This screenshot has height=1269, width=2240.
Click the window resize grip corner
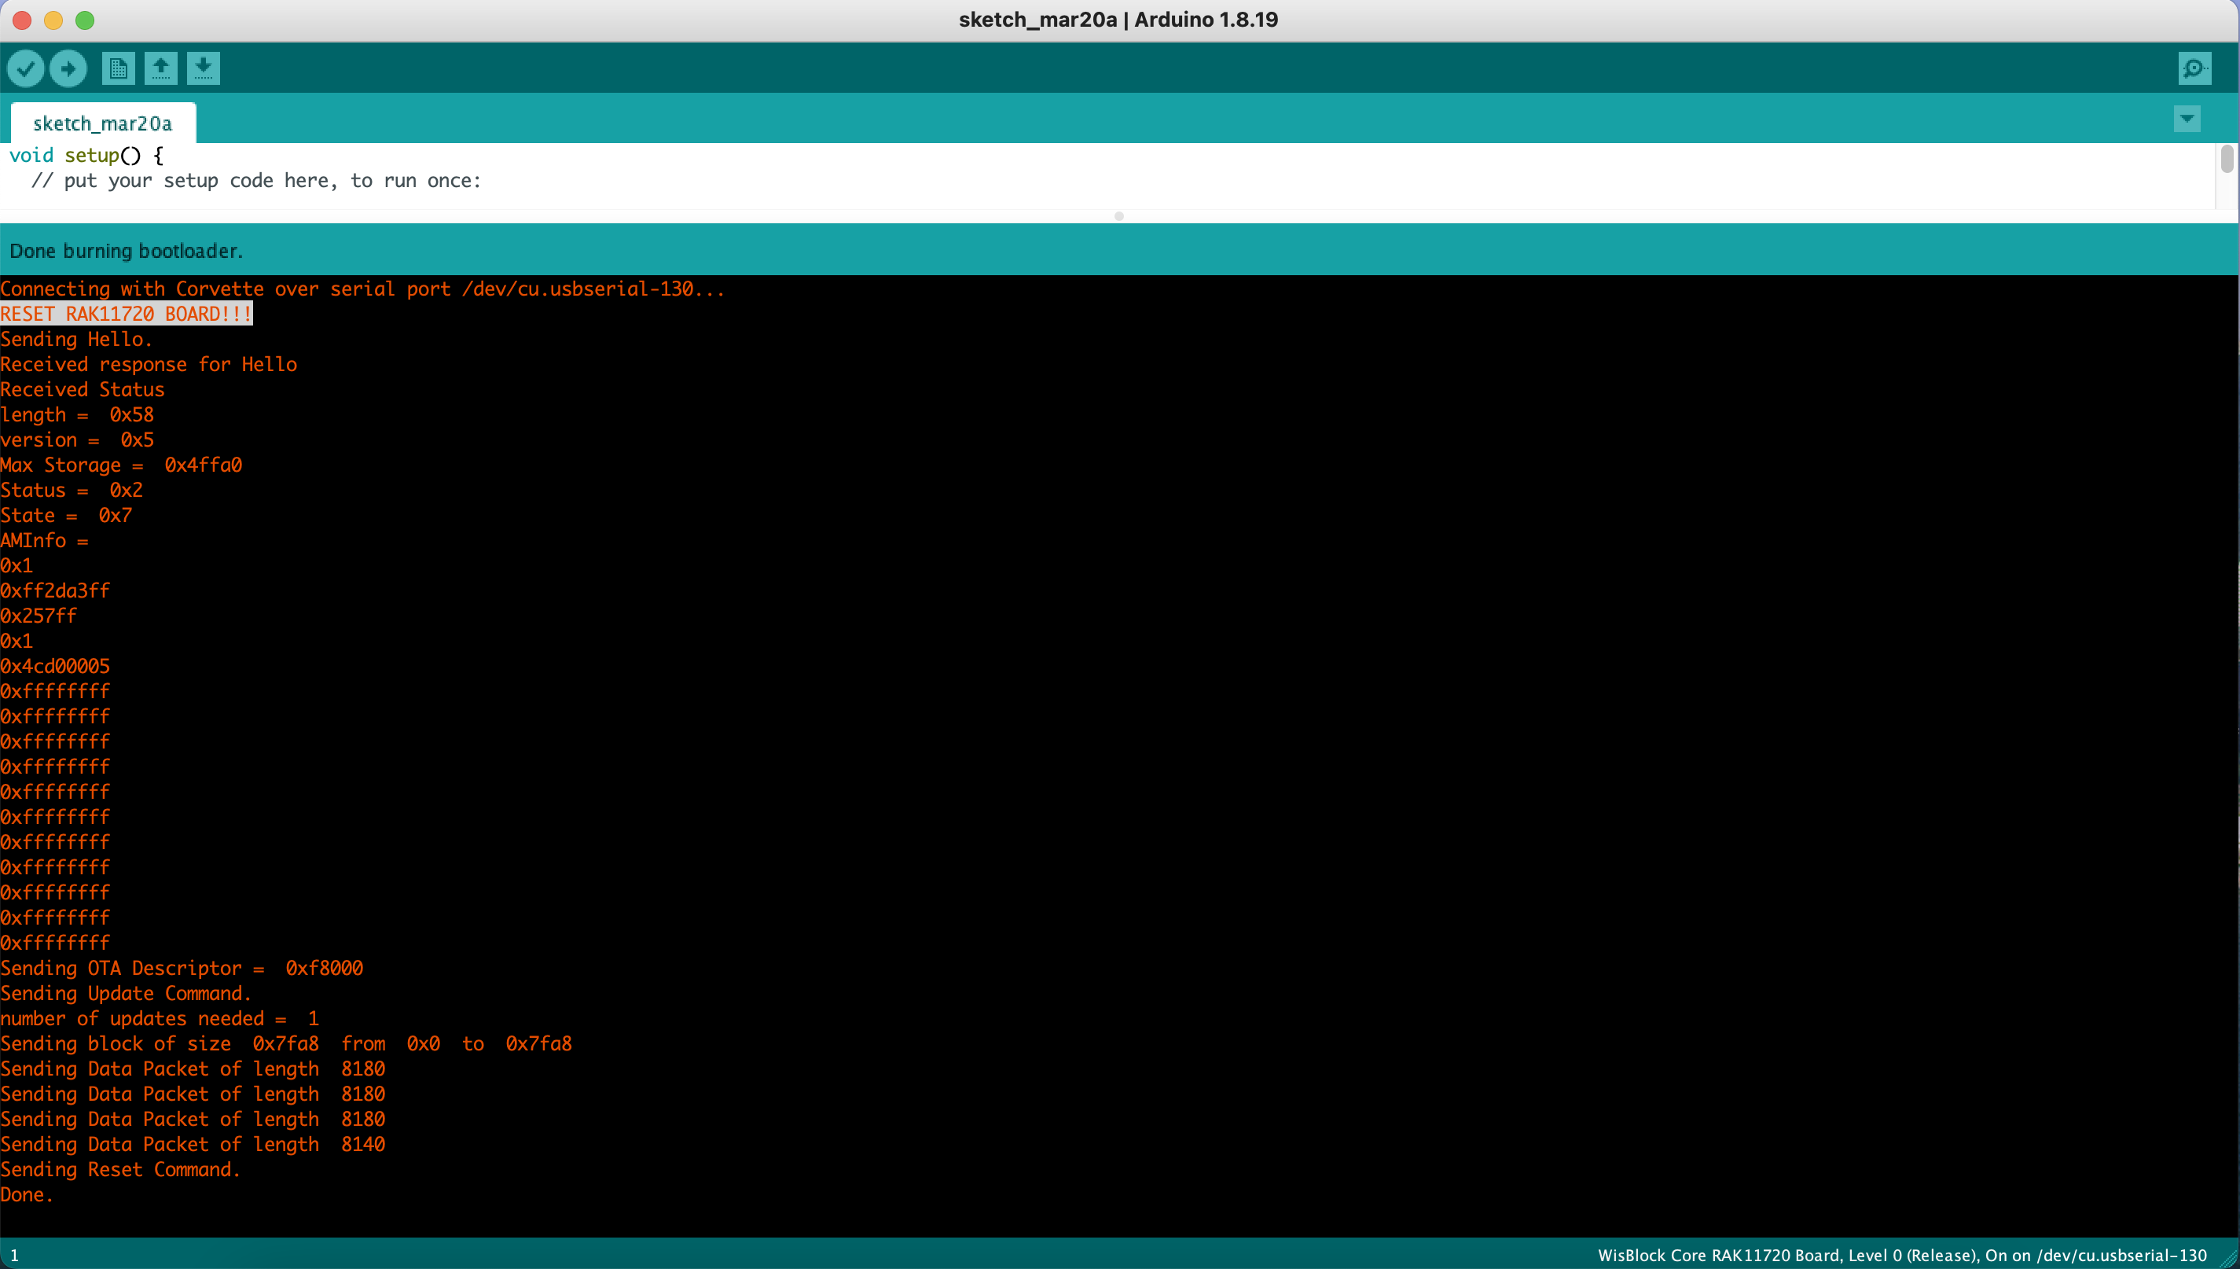(x=2229, y=1260)
